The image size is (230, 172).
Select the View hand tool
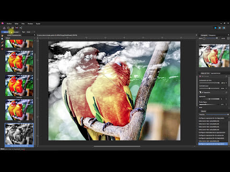coord(2,36)
